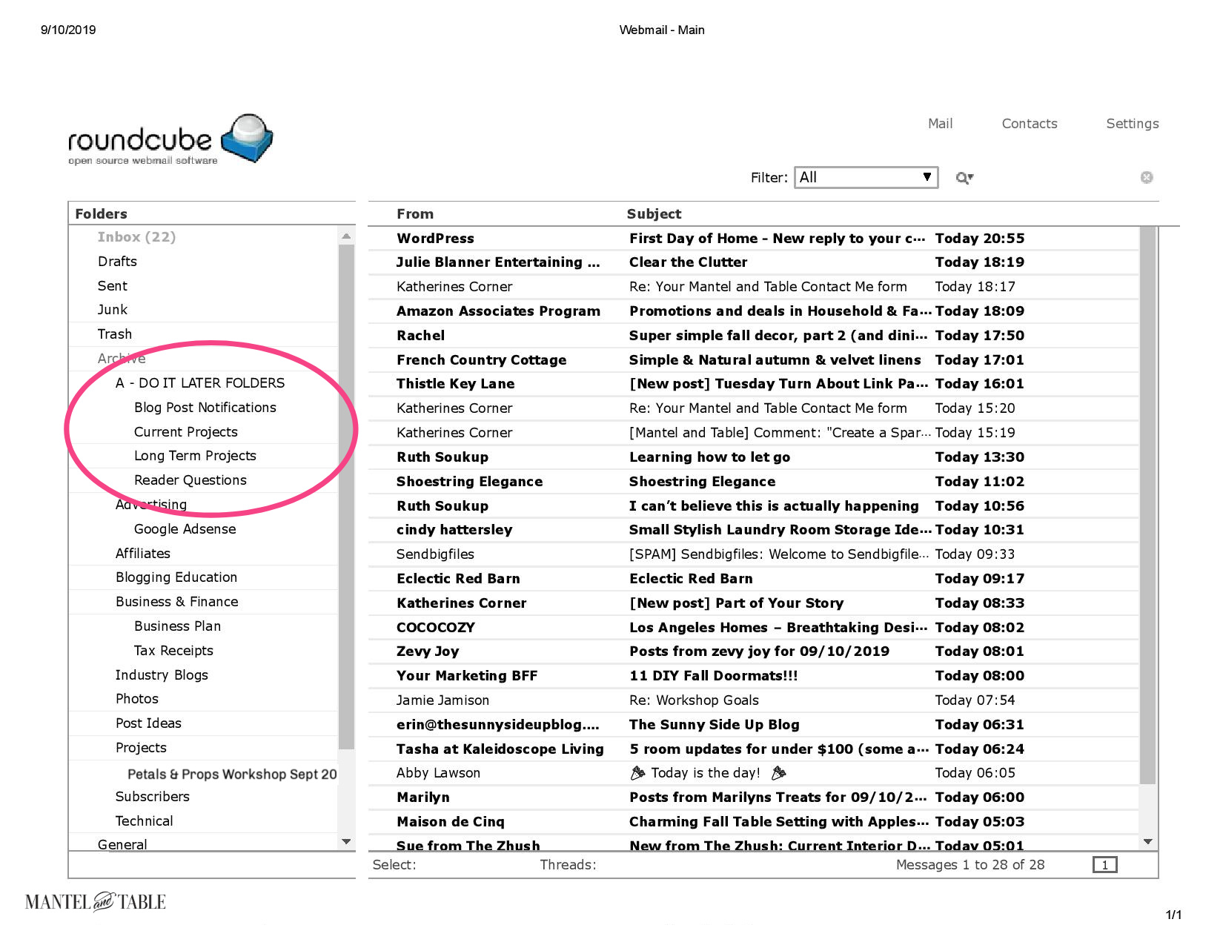Screen dimensions: 1223x945
Task: Select the A - DO IT LATER FOLDERS folder
Action: coord(203,383)
